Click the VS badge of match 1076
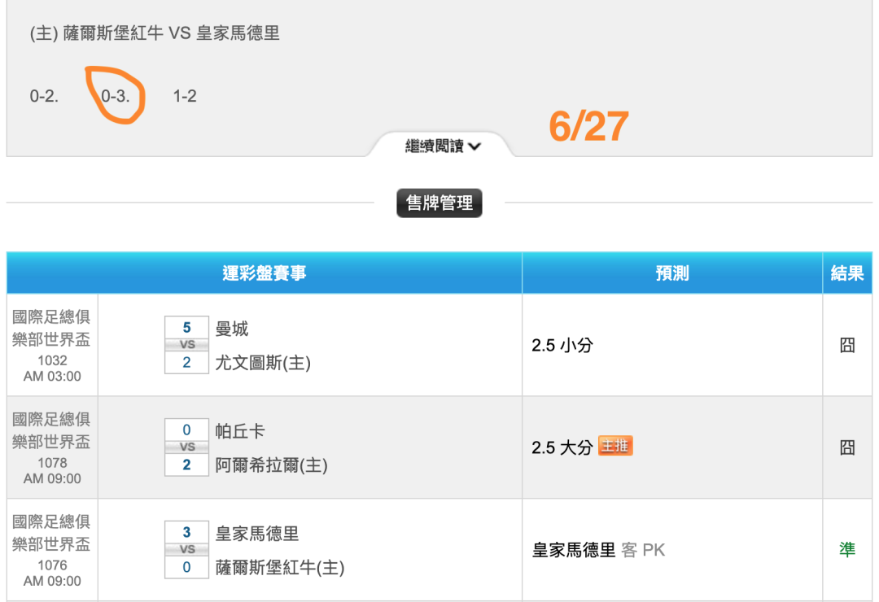 [x=186, y=550]
